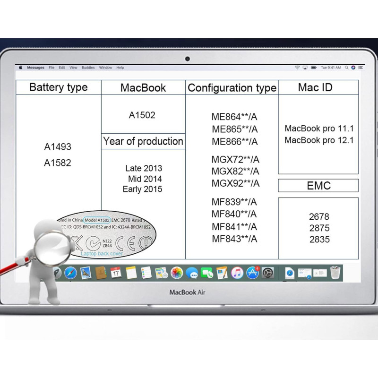Select the A1582 battery type text
Screen dimensions: 378x378
(x=58, y=163)
